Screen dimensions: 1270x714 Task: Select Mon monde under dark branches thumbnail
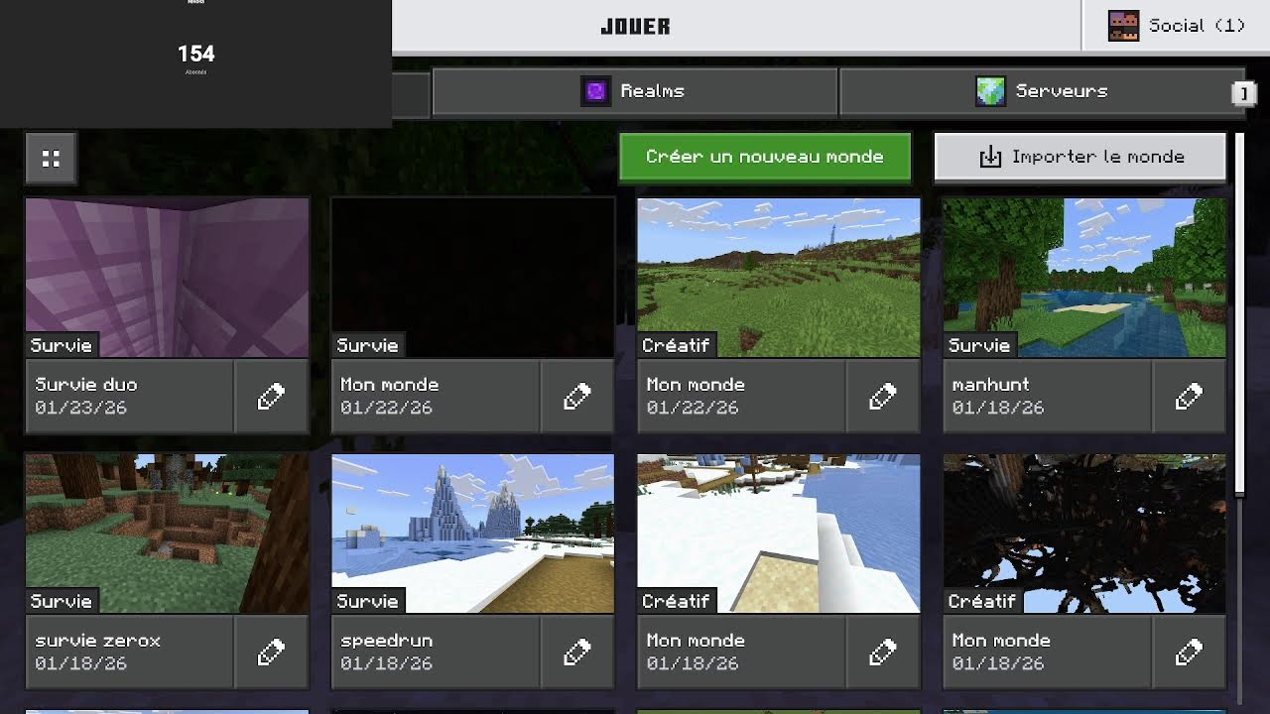pyautogui.click(x=1048, y=653)
